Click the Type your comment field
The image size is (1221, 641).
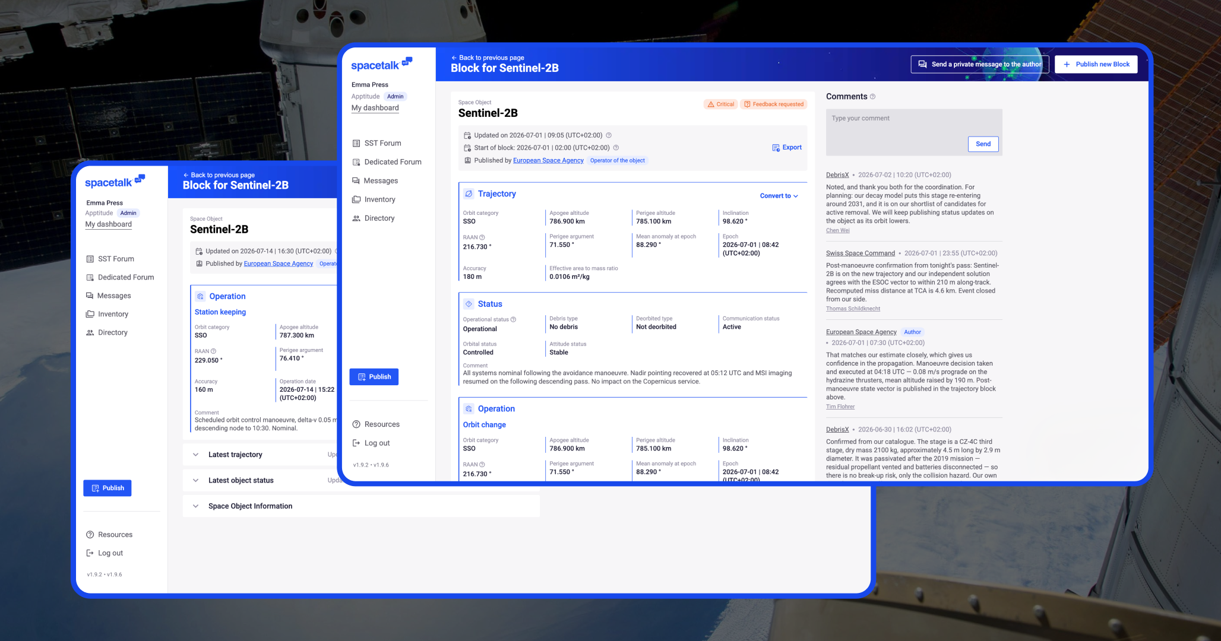pos(914,132)
